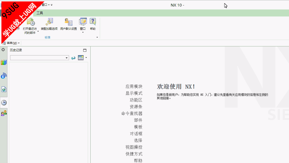
Task: Open the Roles sidebar tab
Action: coord(4,113)
